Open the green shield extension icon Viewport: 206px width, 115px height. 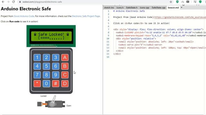177,2
